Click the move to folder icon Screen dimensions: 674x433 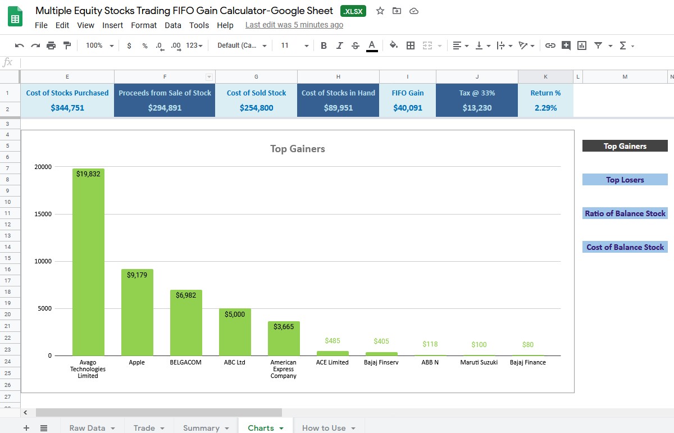pos(397,11)
